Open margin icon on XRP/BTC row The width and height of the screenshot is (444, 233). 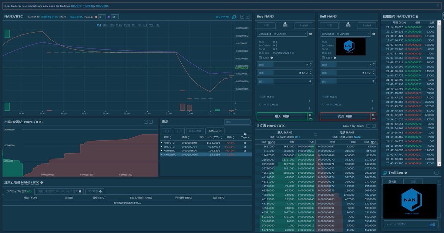245,143
